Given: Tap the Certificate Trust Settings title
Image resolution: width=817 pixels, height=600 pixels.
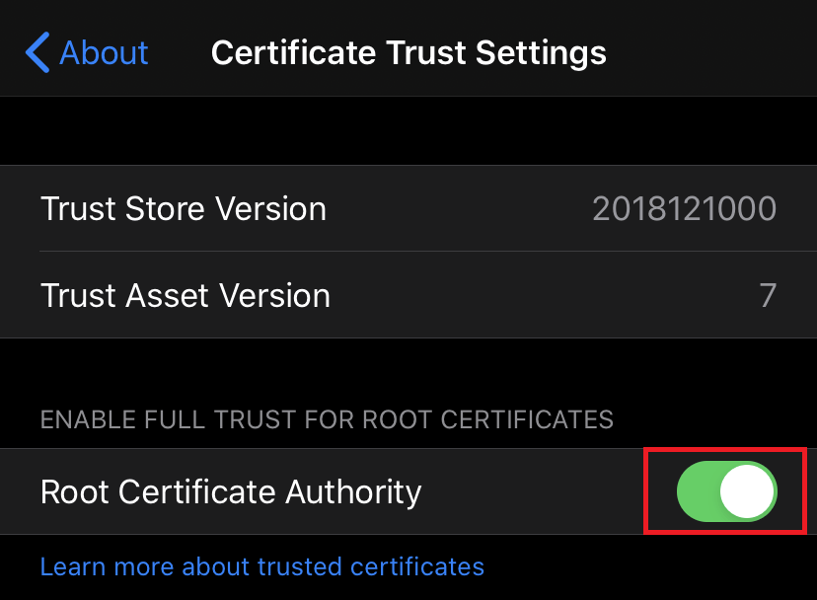Looking at the screenshot, I should pos(408,51).
